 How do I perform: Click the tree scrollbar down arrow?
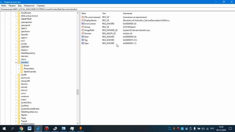77,123
